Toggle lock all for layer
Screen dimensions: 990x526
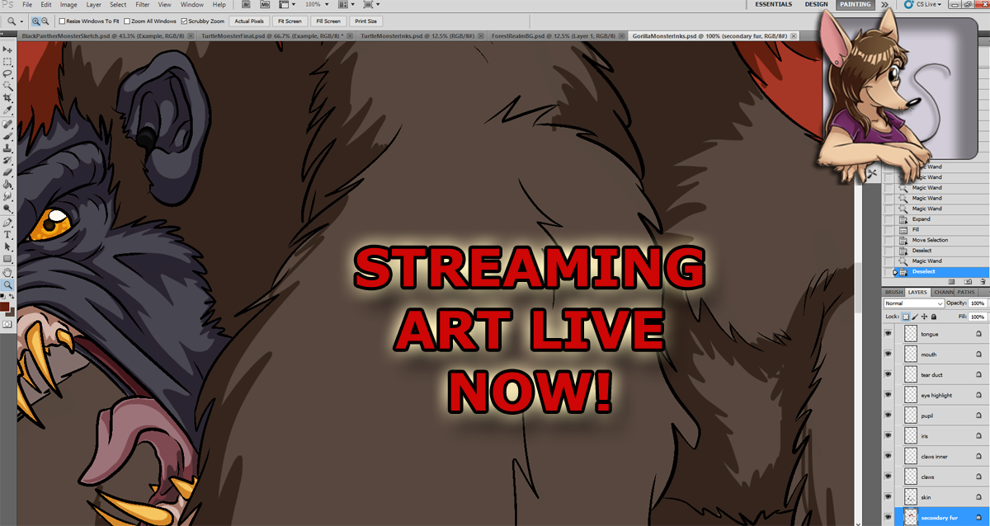coord(934,317)
